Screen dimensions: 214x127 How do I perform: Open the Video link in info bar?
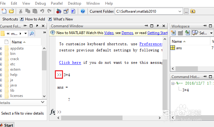(x=109, y=33)
